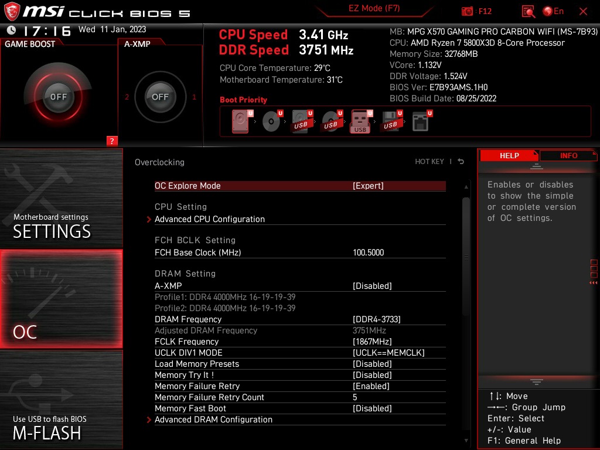The height and width of the screenshot is (450, 600).
Task: Exit BIOS with the red X icon
Action: (x=583, y=12)
